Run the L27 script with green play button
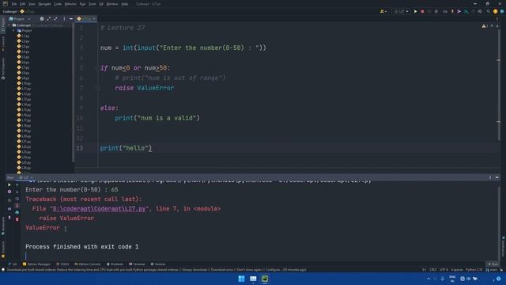Screen dimensions: 506x285 click(x=415, y=11)
